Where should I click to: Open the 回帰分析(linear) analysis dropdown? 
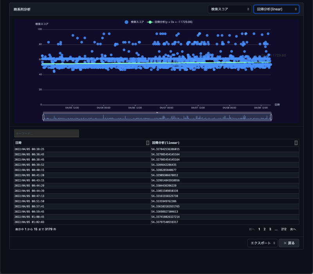[276, 9]
